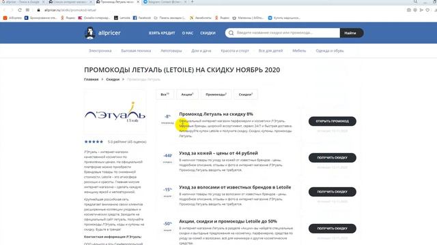
Task: Click the -50% discount badge
Action: tap(167, 224)
